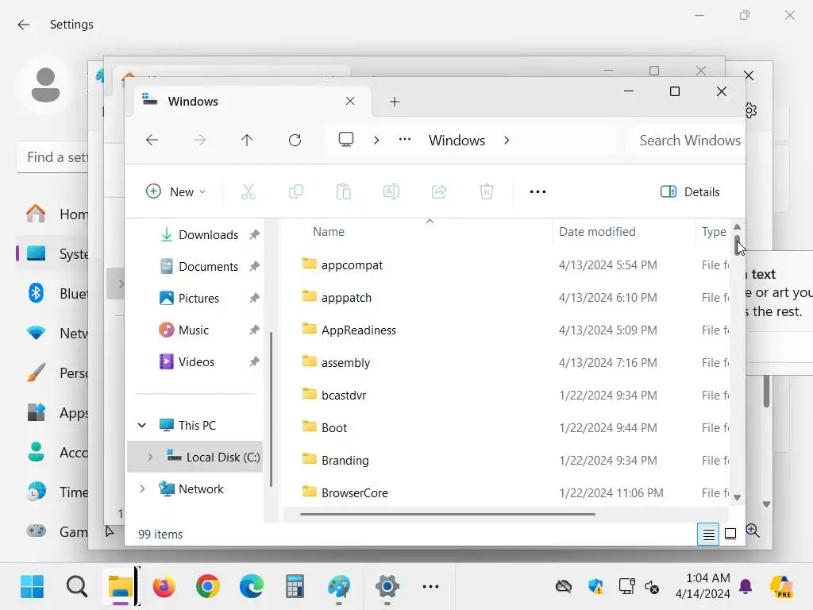Click the Delete trash icon
This screenshot has height=610, width=813.
coord(487,191)
